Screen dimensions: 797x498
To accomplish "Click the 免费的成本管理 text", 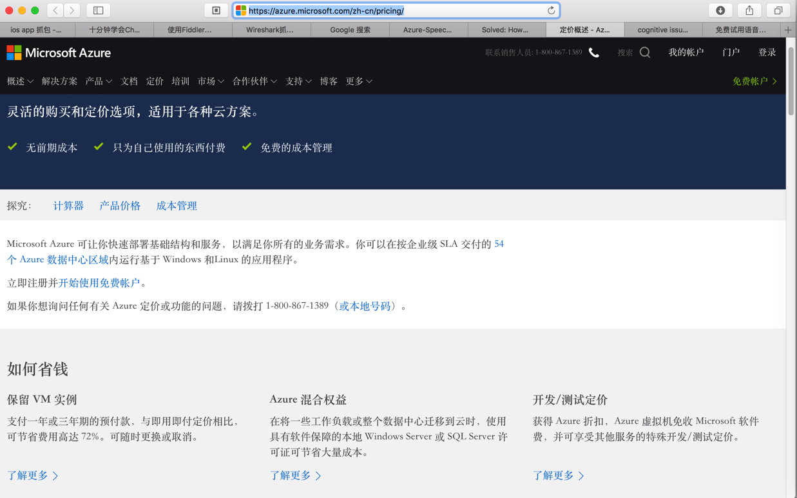I will 296,148.
